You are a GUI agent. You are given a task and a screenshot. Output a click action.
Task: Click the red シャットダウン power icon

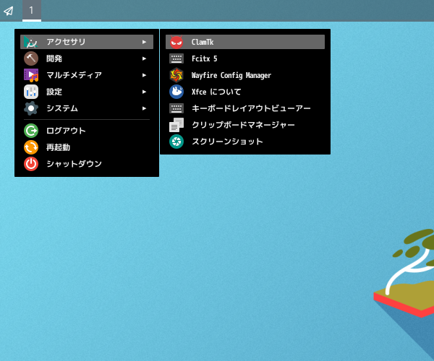click(x=30, y=164)
